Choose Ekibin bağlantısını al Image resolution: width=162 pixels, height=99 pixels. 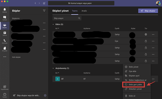point(137,80)
